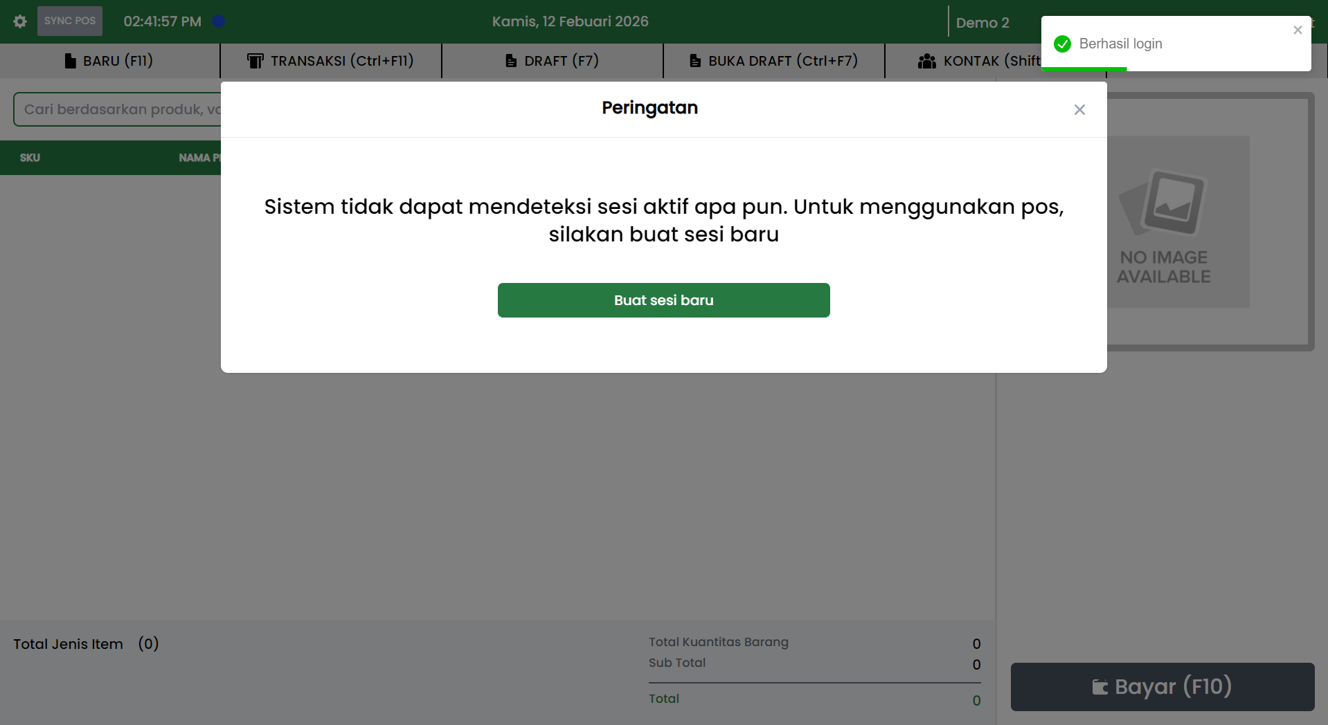Open BUKA DRAFT (Ctrl+F7)

(773, 61)
